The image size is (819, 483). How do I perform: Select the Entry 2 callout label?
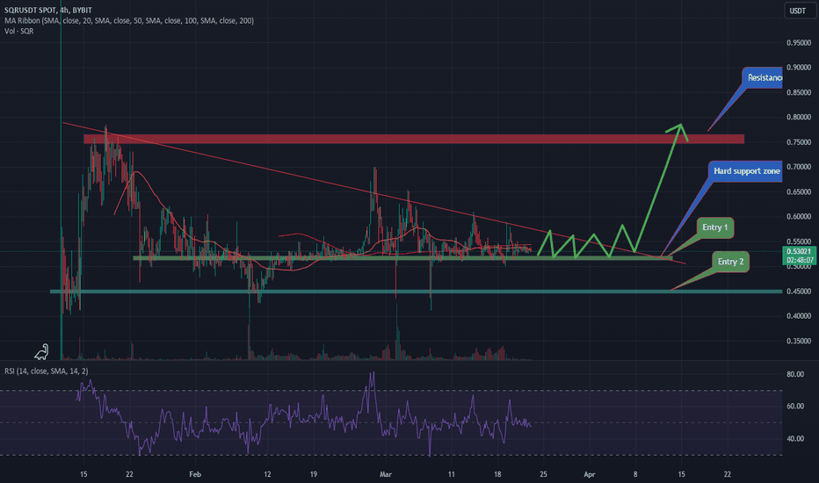[730, 262]
